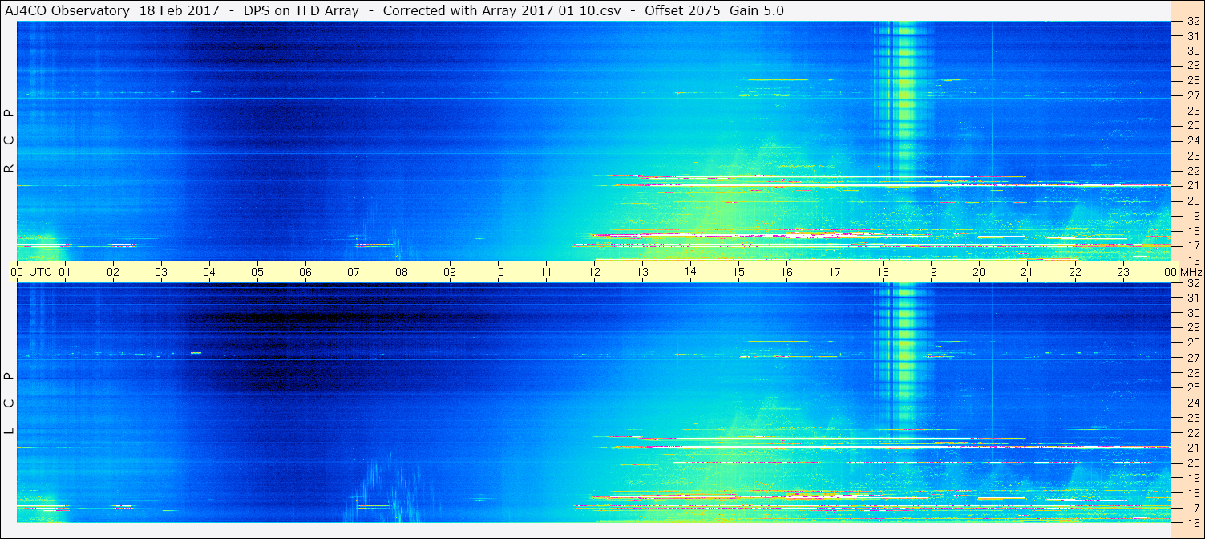1205x539 pixels.
Task: Pick the 24 MHz label on RCP scale
Action: click(1193, 141)
